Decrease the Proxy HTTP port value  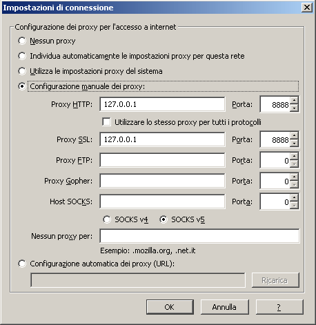tap(294, 108)
